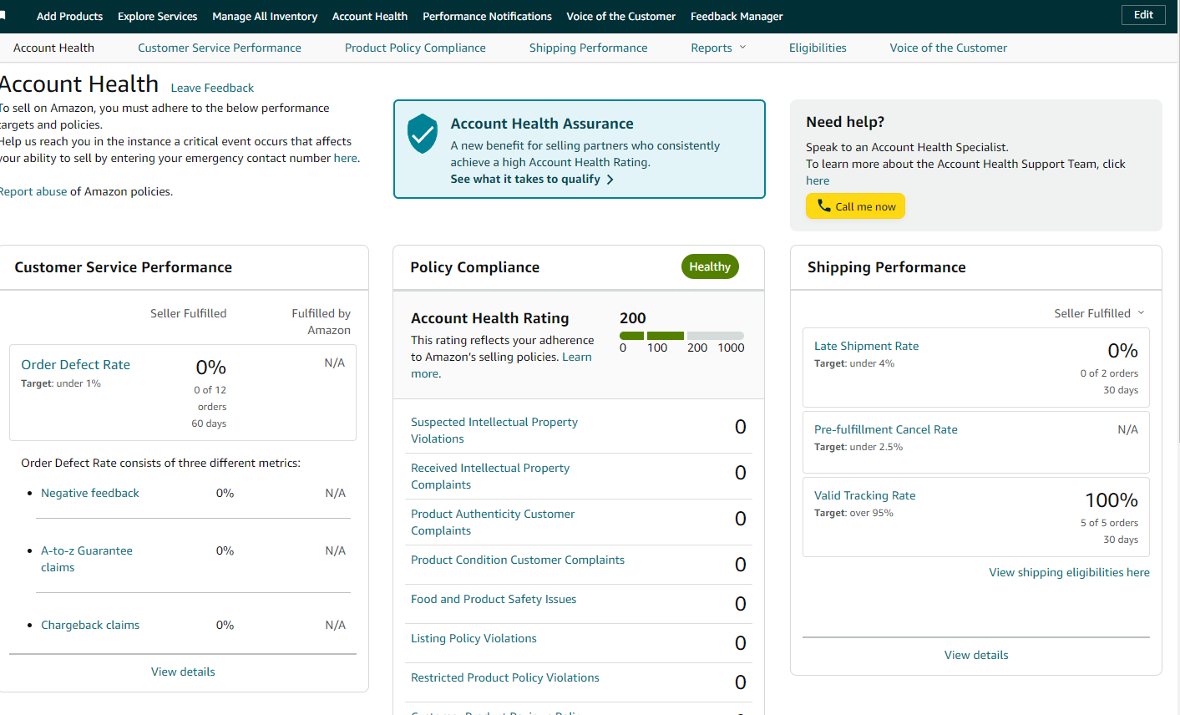Image resolution: width=1180 pixels, height=715 pixels.
Task: Click the Healthy status badge
Action: (710, 266)
